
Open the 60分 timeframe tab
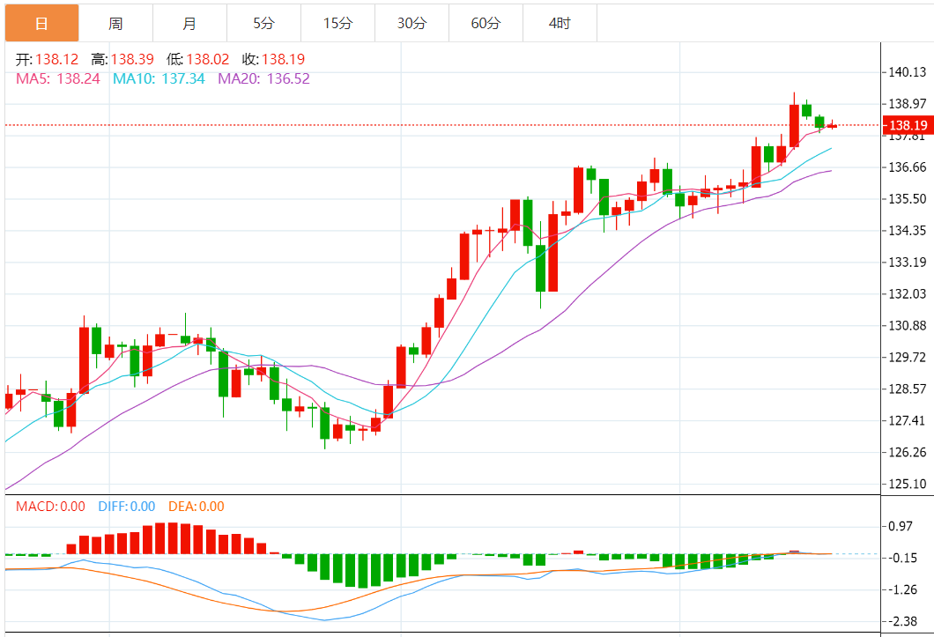click(486, 23)
